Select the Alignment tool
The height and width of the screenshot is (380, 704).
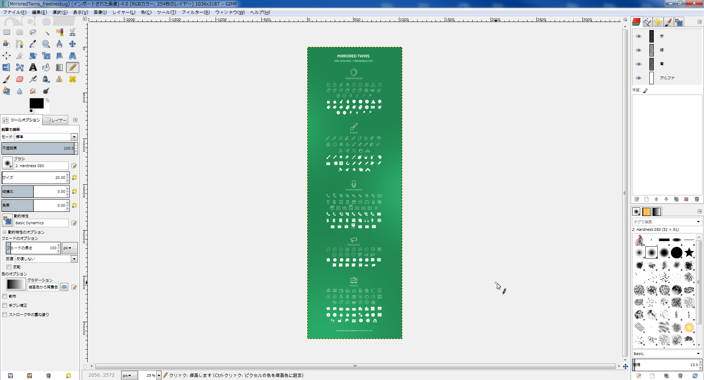tap(7, 56)
